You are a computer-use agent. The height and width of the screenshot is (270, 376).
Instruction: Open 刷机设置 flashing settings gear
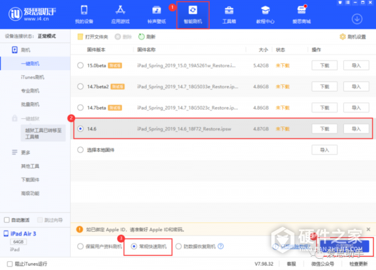point(353,37)
